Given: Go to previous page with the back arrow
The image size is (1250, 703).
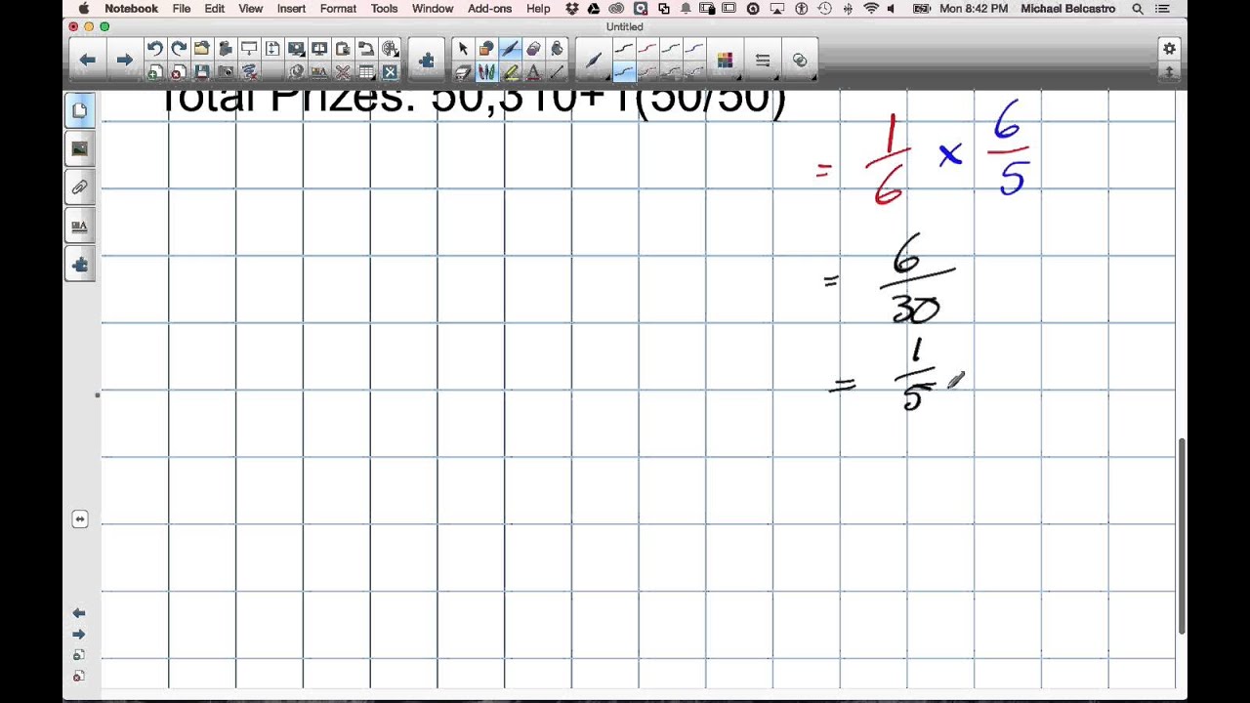Looking at the screenshot, I should click(87, 61).
